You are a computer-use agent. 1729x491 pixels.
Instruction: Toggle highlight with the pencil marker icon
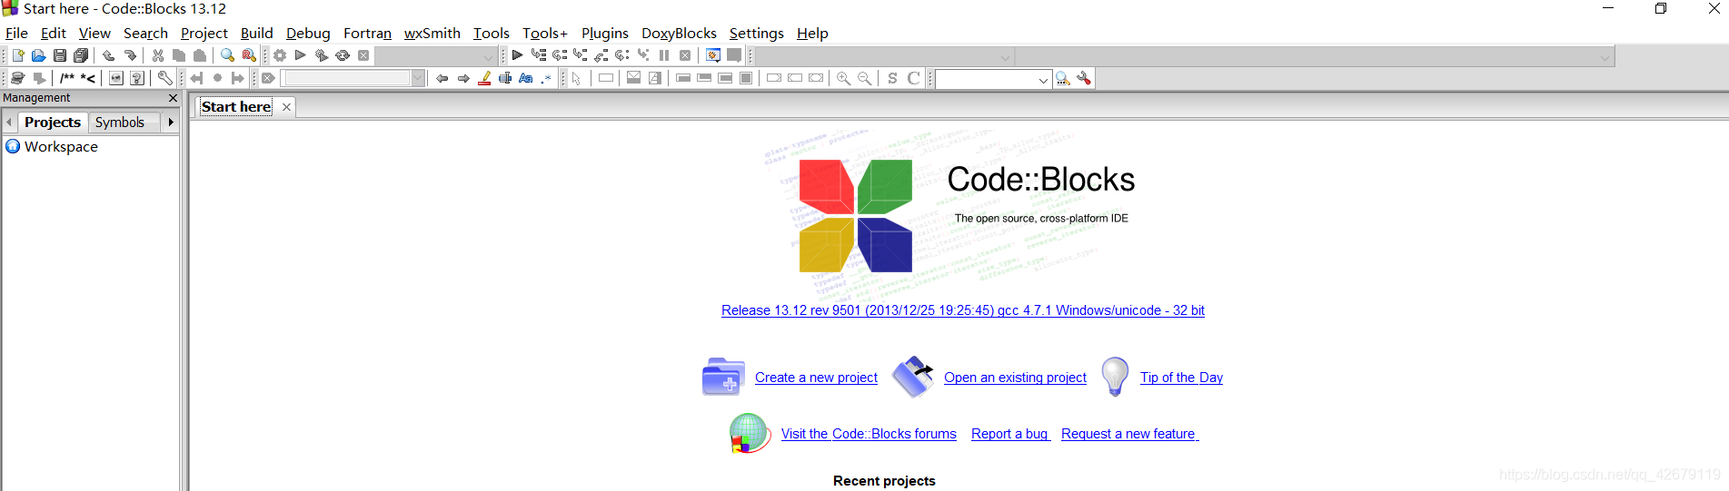coord(484,78)
